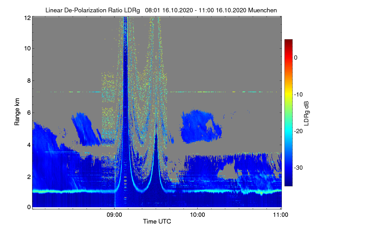Click the '12' range tick label

(x=27, y=18)
